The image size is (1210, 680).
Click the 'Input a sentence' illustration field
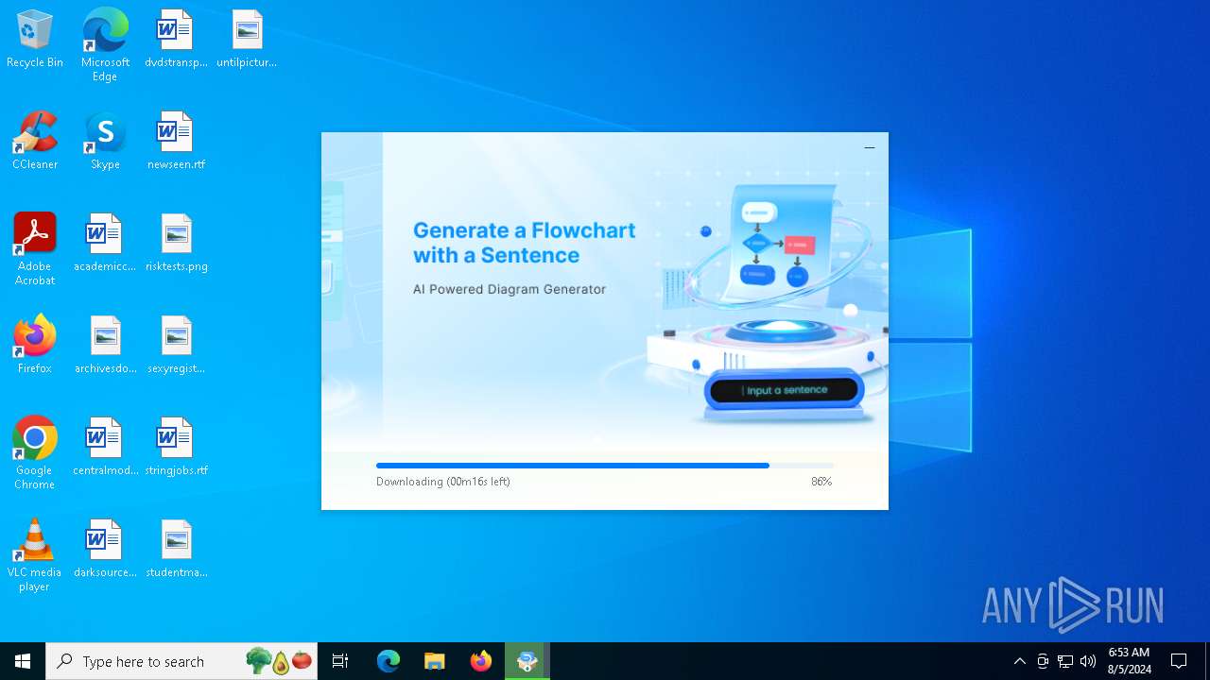pyautogui.click(x=784, y=390)
